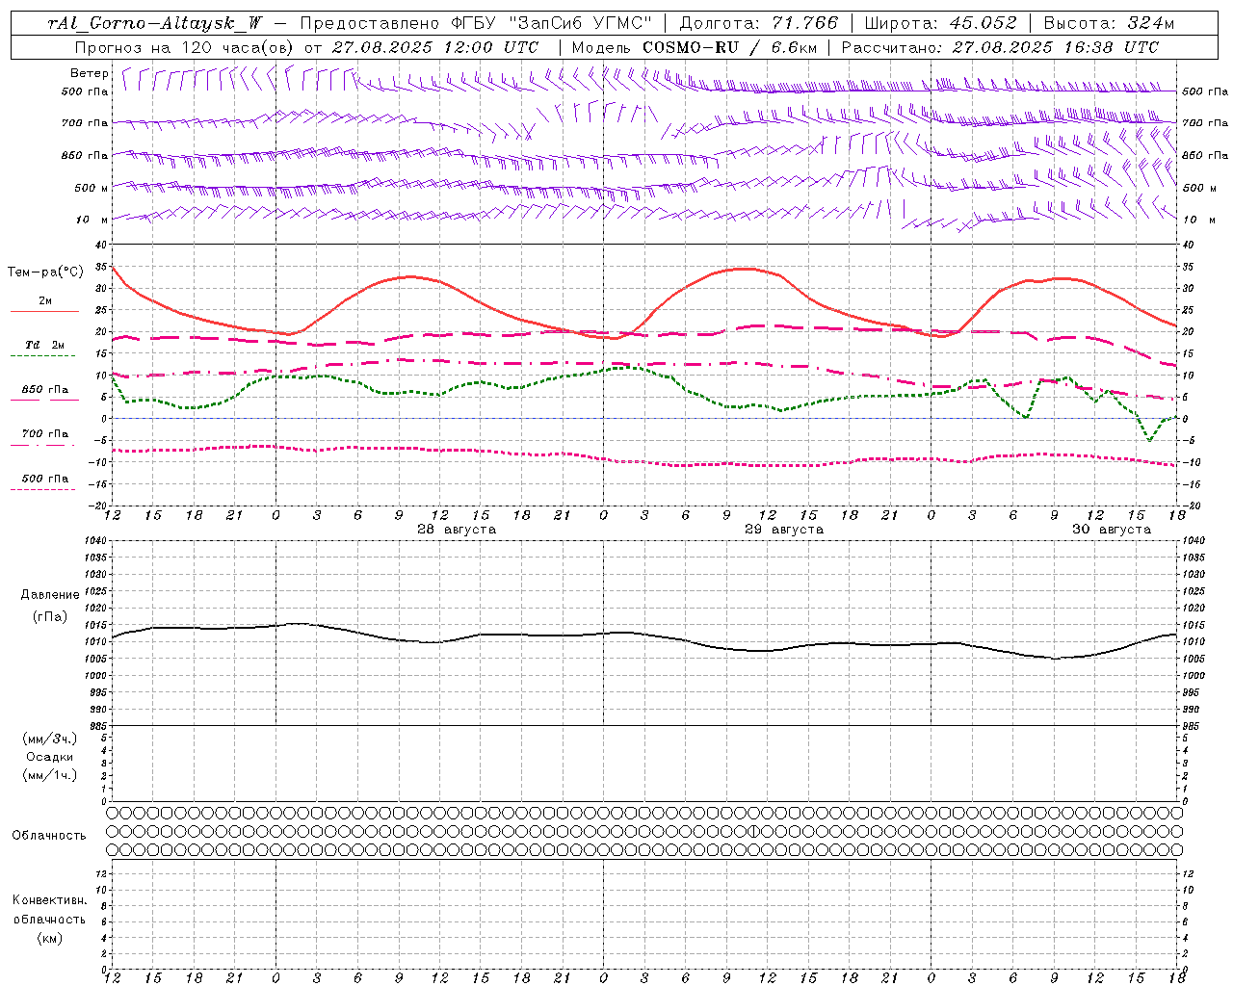Viewport: 1233px width, 986px height.
Task: Click the Прогноз на 120 часа(ов) text
Action: point(186,47)
